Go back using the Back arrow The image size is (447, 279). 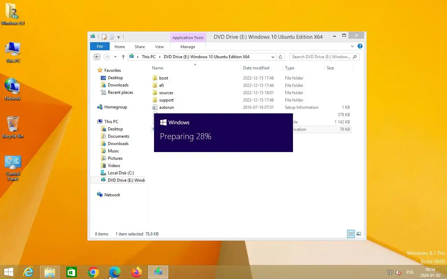[97, 57]
